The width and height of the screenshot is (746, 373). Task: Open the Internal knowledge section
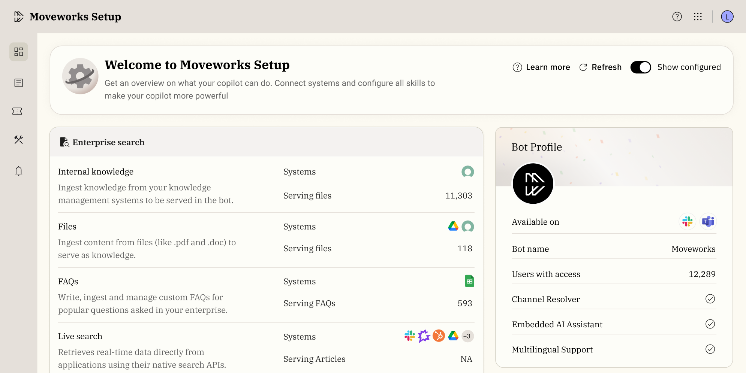[x=96, y=172]
